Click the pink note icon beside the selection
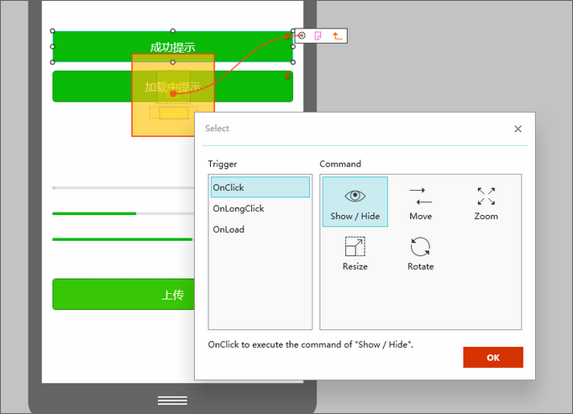Image resolution: width=573 pixels, height=414 pixels. pyautogui.click(x=318, y=36)
